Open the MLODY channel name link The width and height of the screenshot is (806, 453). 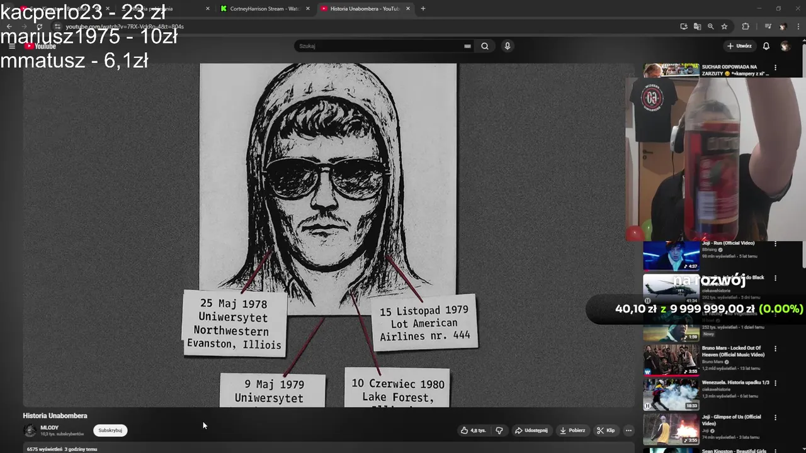click(50, 428)
